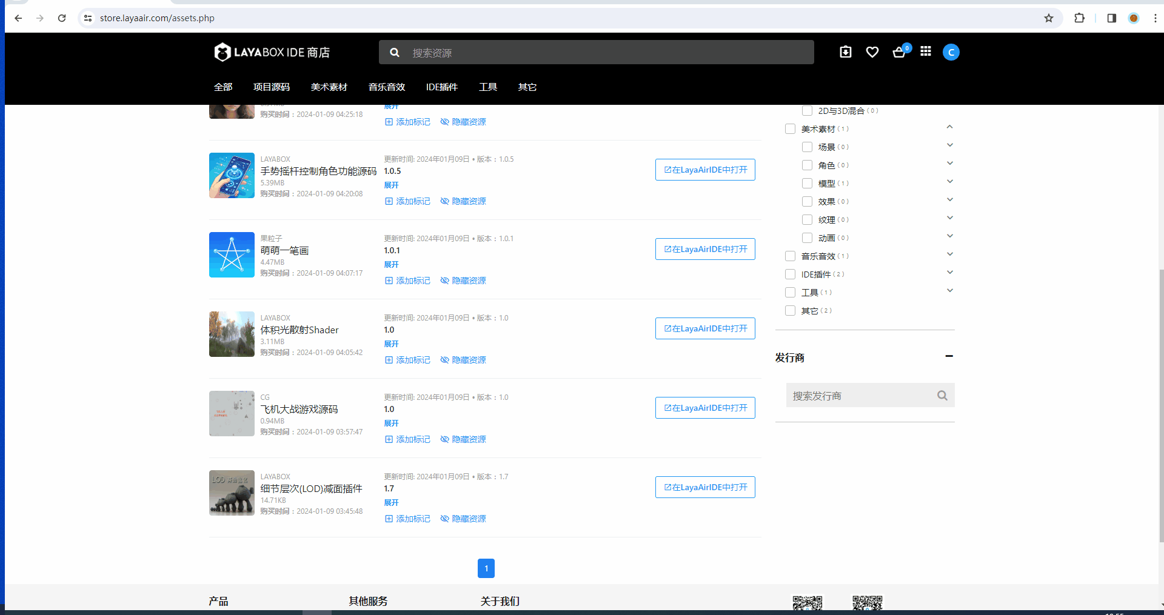This screenshot has height=615, width=1164.
Task: Bookmark this page with the star icon
Action: pos(1048,18)
